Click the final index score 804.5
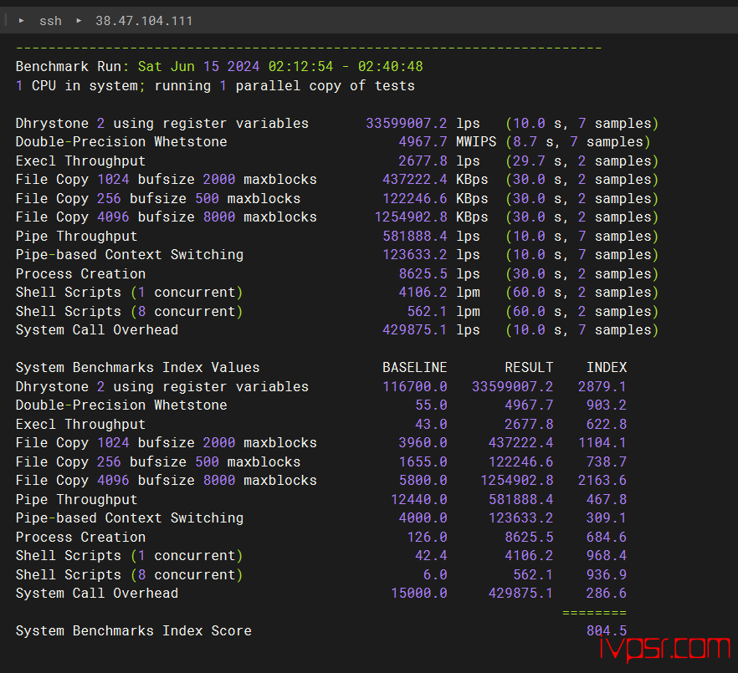The height and width of the screenshot is (673, 738). pyautogui.click(x=606, y=631)
